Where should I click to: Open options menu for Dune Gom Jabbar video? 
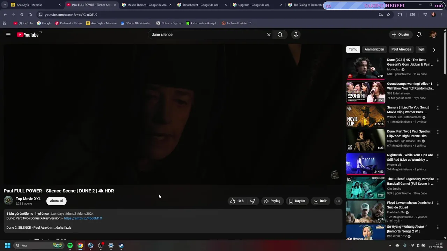438,60
